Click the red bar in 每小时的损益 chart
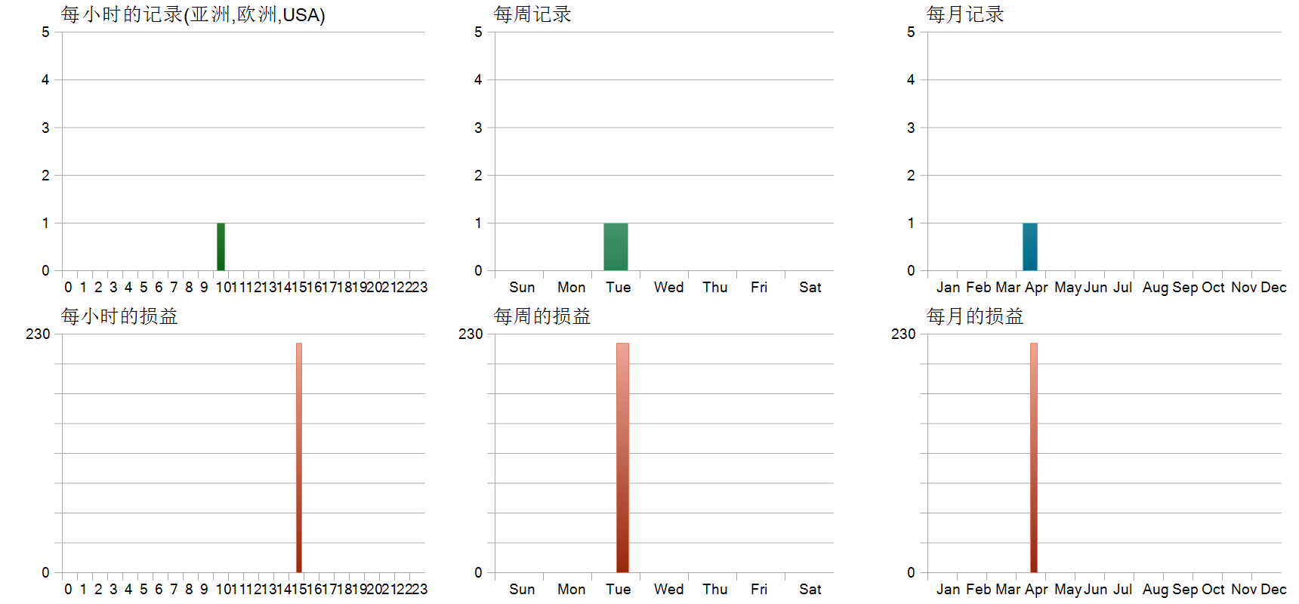This screenshot has height=604, width=1299. (299, 458)
